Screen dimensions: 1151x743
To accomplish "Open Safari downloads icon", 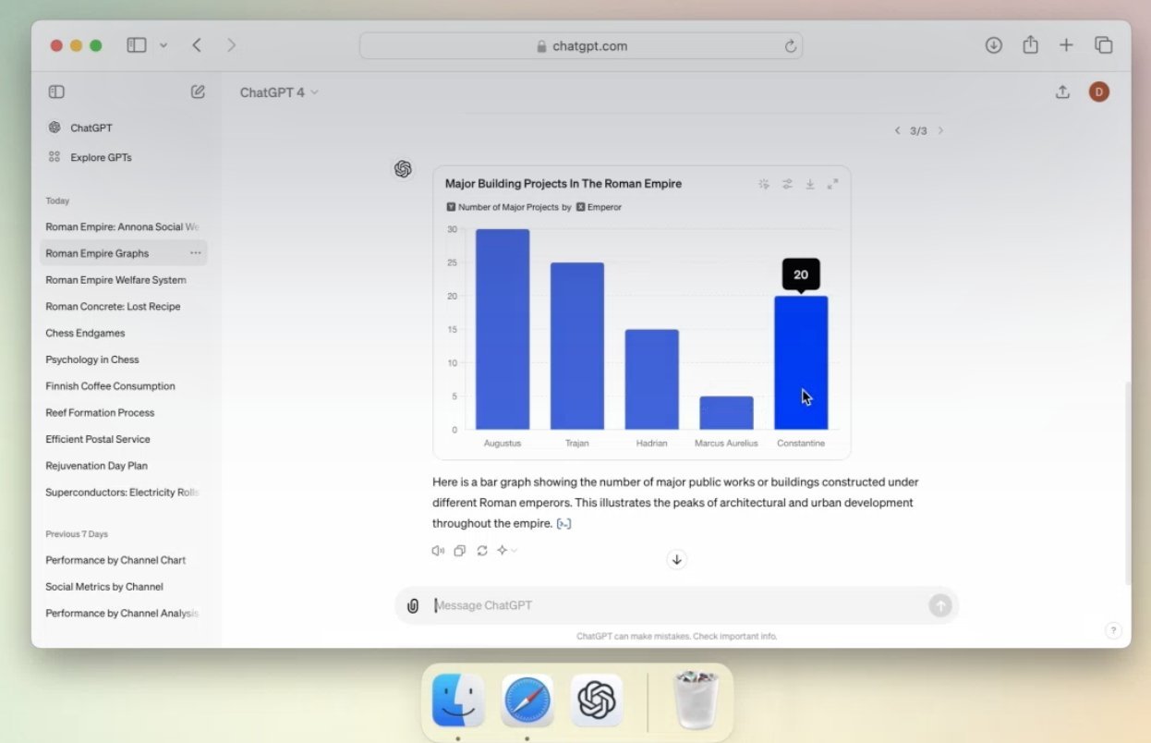I will (994, 45).
